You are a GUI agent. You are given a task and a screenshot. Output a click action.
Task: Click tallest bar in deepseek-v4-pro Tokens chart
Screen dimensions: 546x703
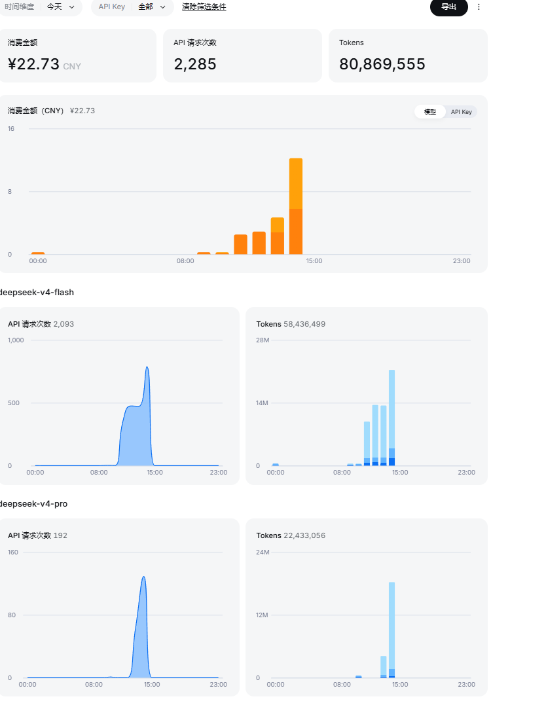pos(391,630)
